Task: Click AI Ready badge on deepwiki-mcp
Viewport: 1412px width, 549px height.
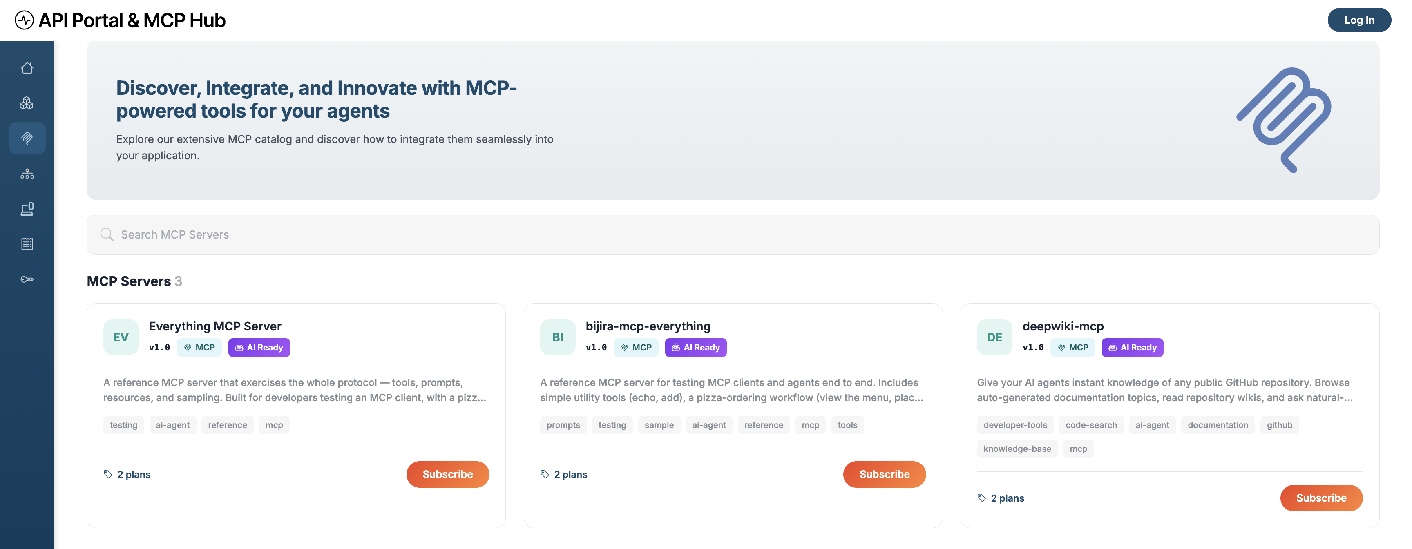Action: click(x=1133, y=347)
